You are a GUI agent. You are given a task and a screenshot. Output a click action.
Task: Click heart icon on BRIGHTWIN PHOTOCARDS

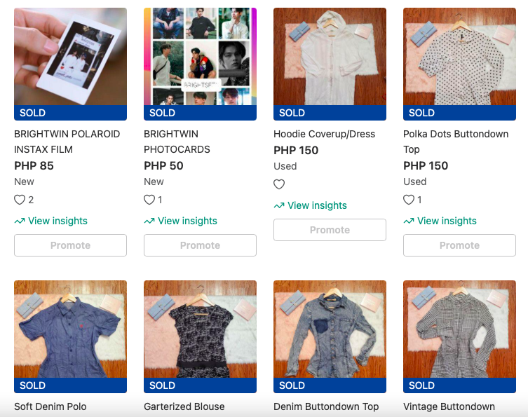pyautogui.click(x=149, y=200)
